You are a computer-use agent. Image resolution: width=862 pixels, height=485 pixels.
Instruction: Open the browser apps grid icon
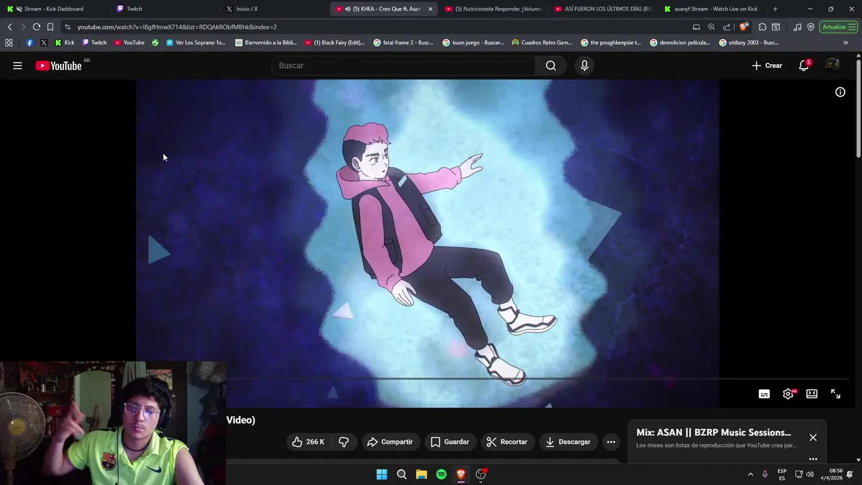9,42
